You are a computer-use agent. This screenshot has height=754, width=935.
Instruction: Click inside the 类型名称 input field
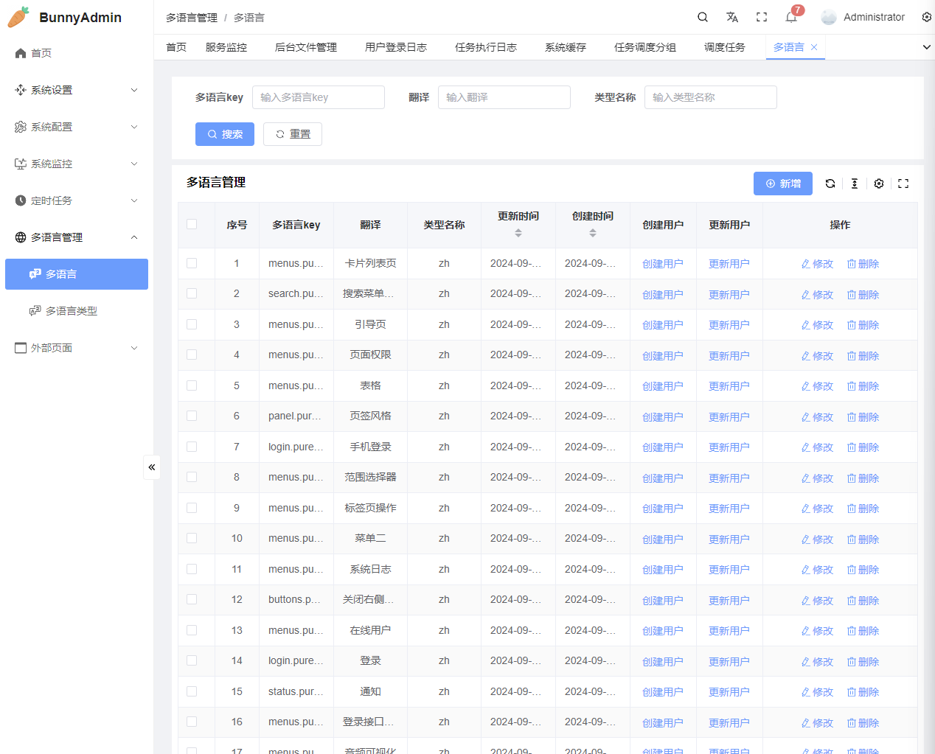pyautogui.click(x=711, y=97)
